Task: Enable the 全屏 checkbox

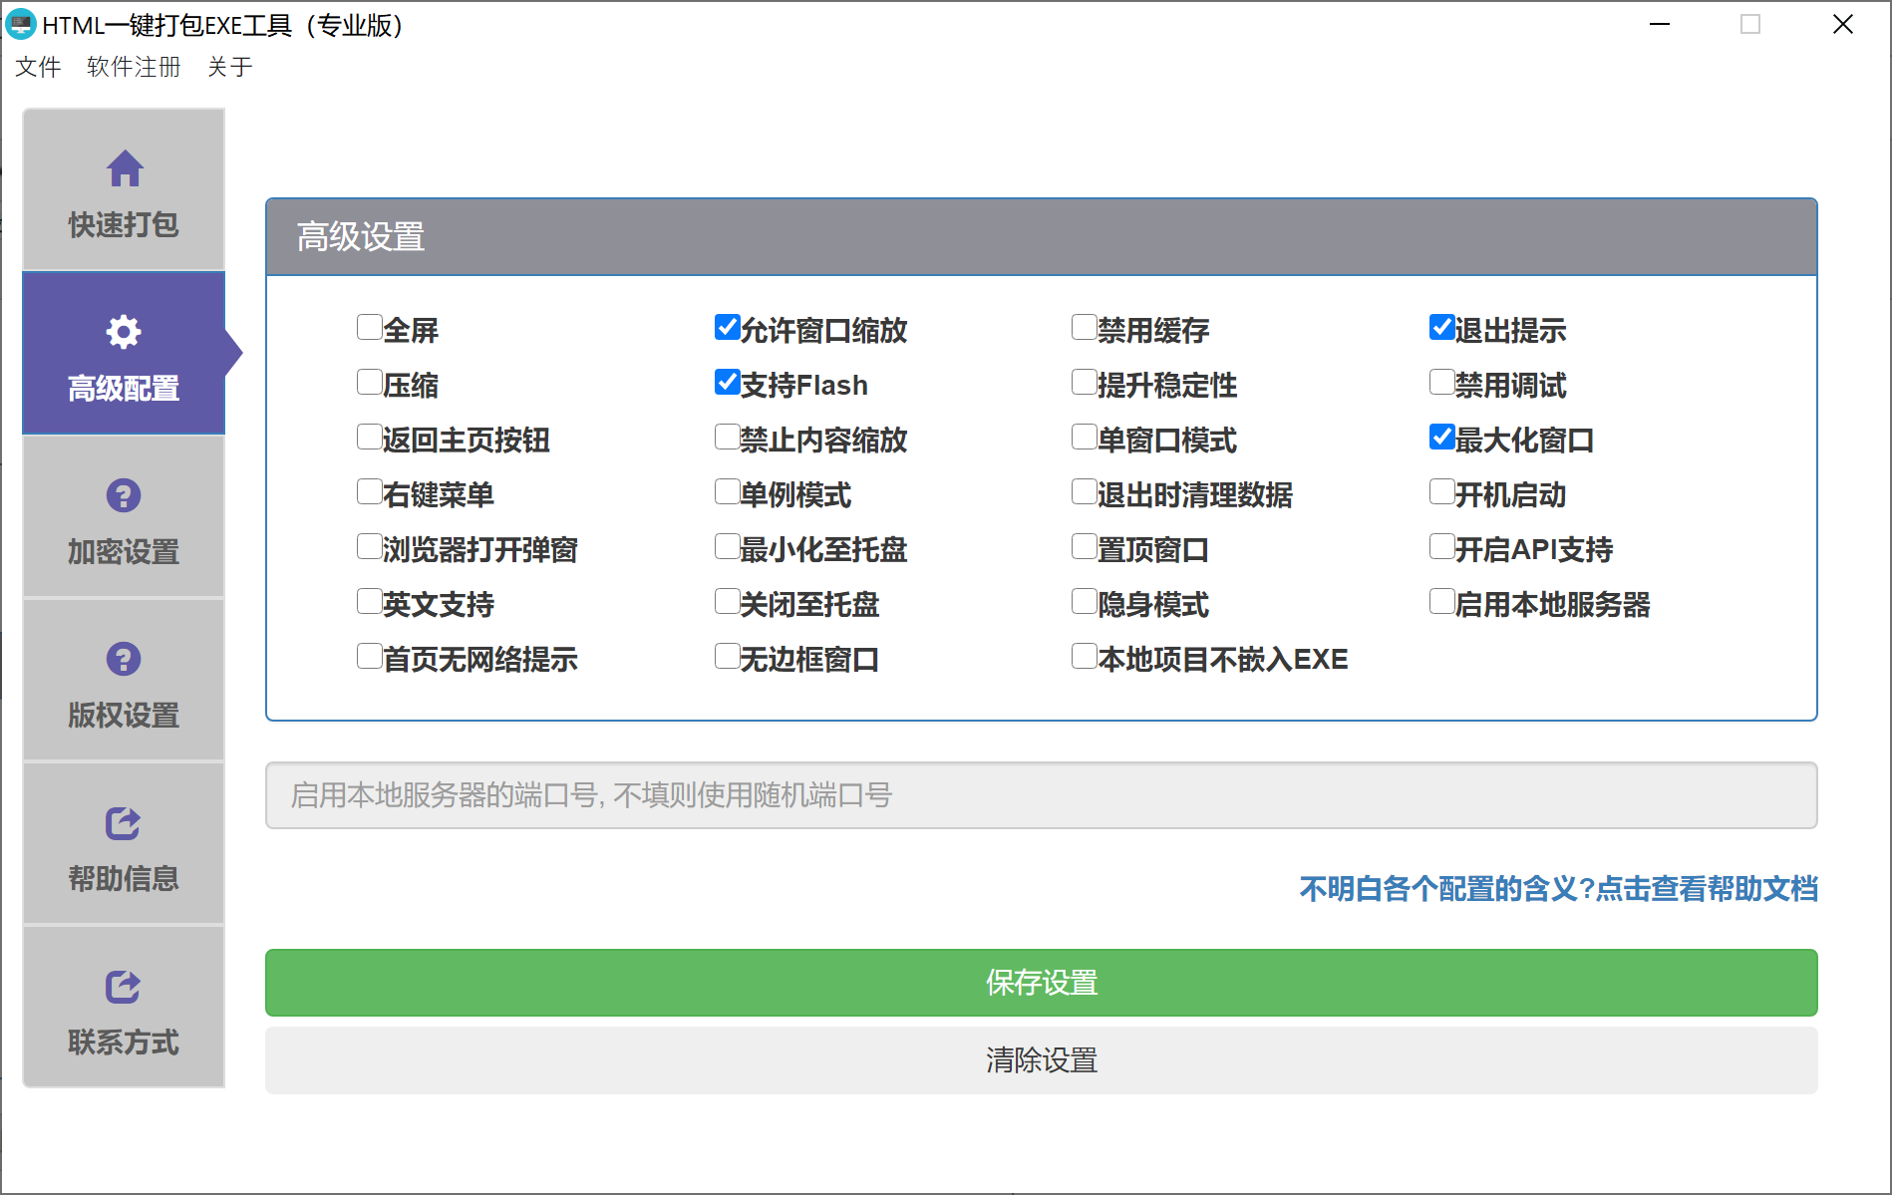Action: [370, 327]
